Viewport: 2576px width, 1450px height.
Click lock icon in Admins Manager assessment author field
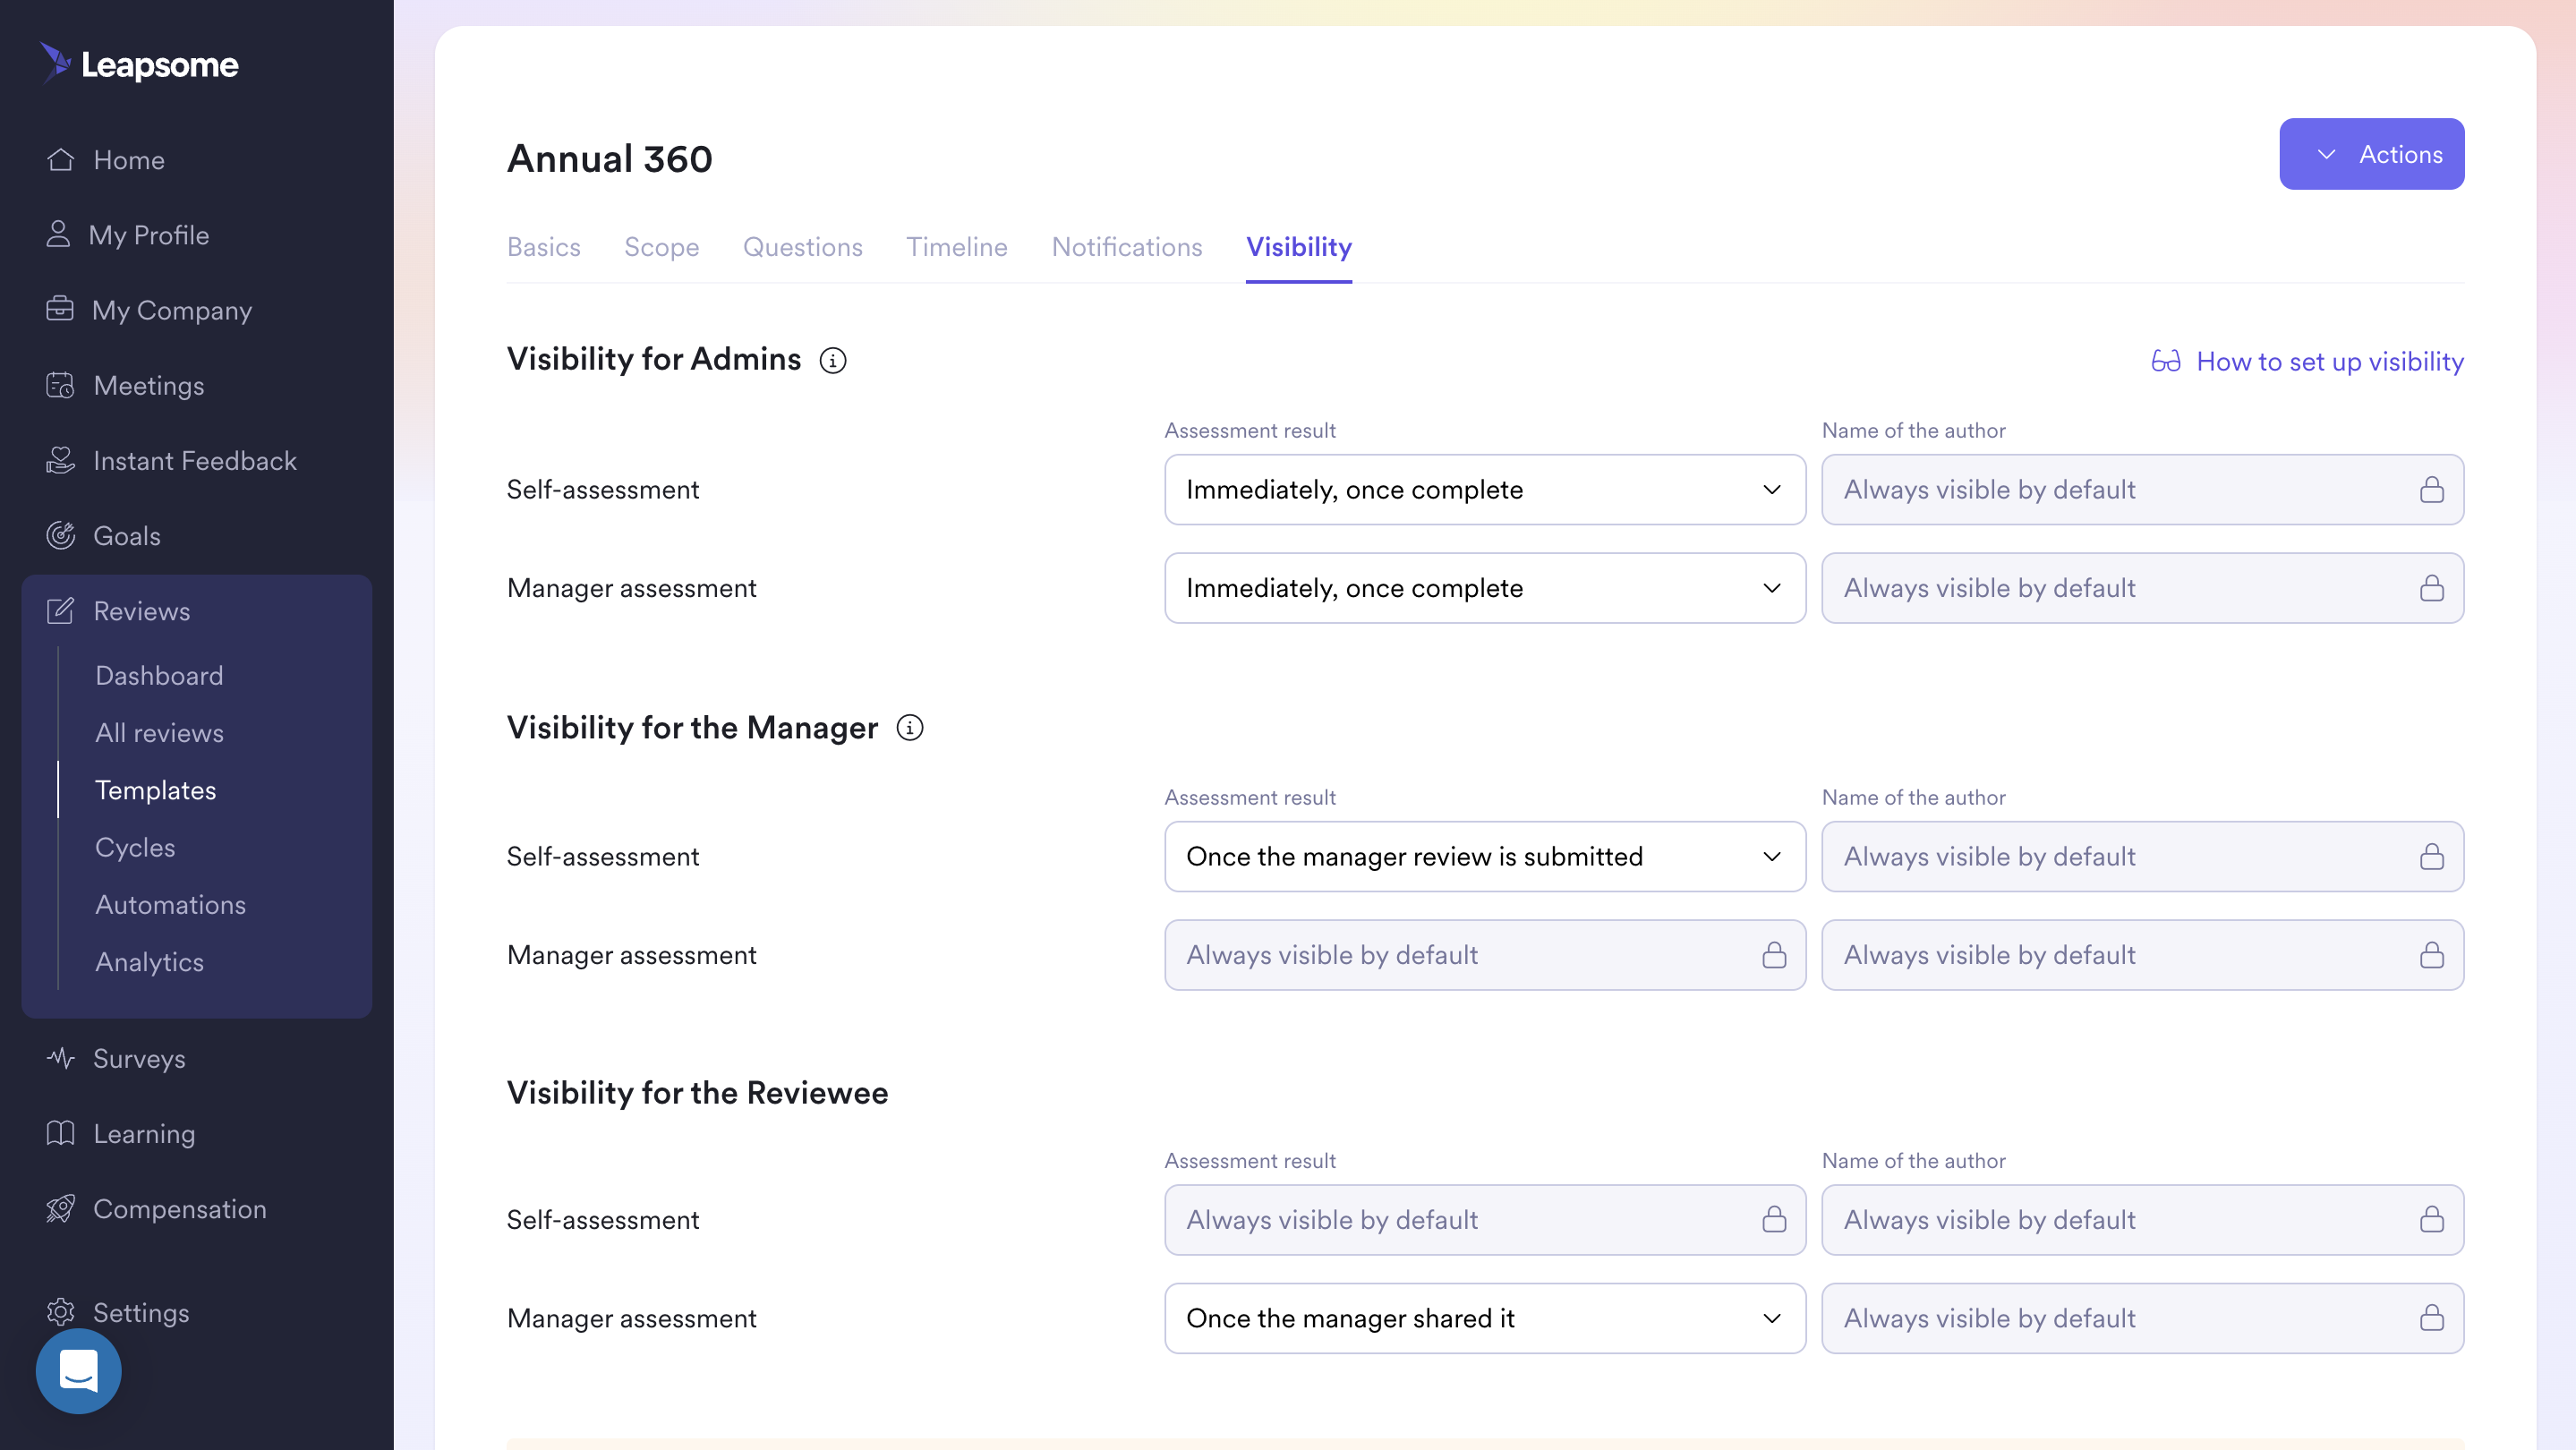2431,588
